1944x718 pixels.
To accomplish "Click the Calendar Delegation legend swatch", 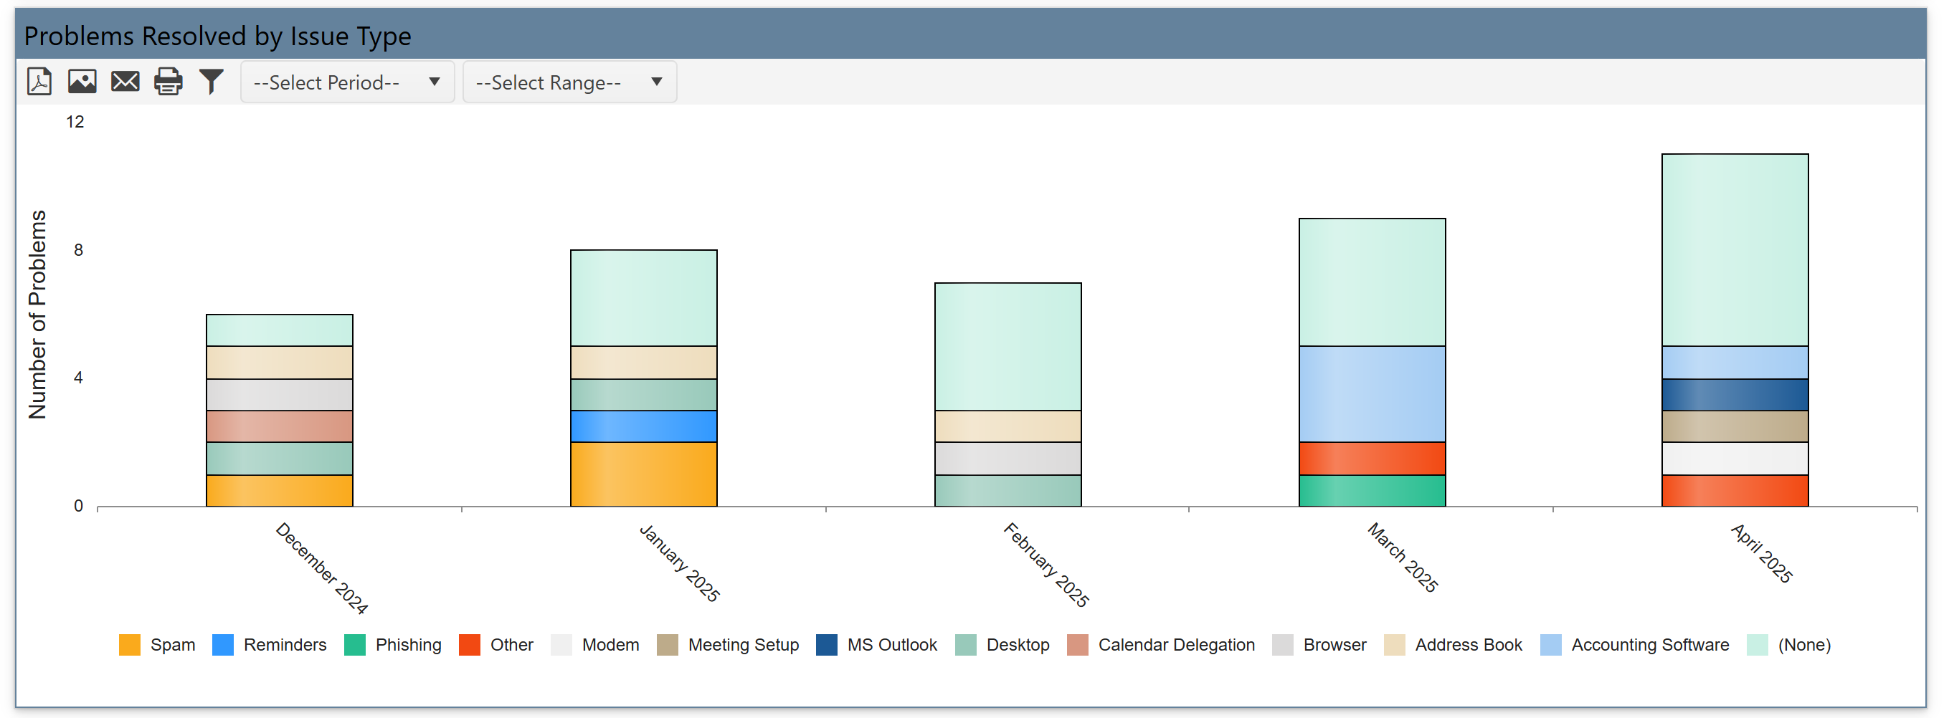I will click(1078, 646).
